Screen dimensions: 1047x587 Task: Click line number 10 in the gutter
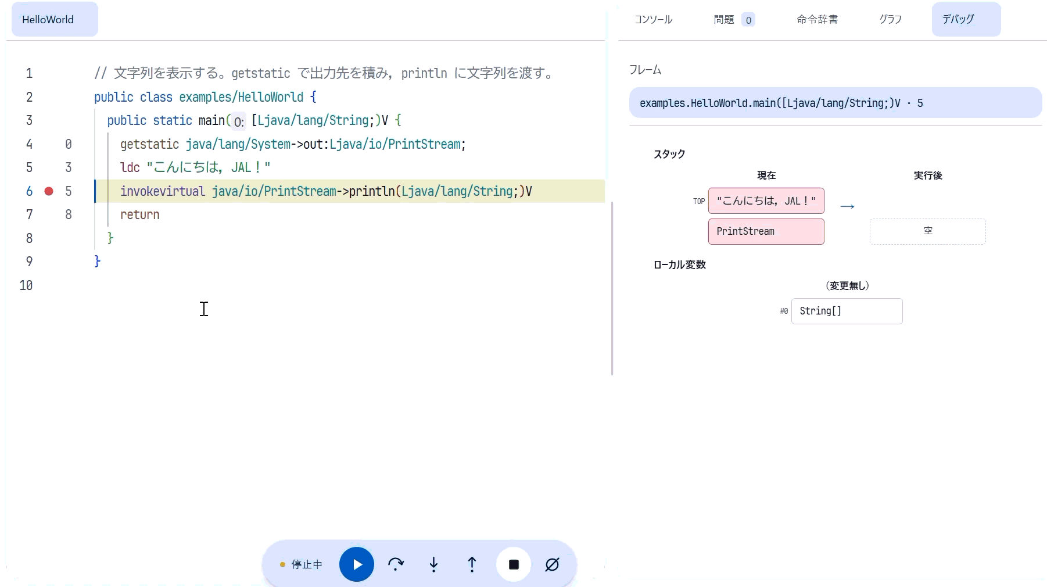(x=26, y=285)
